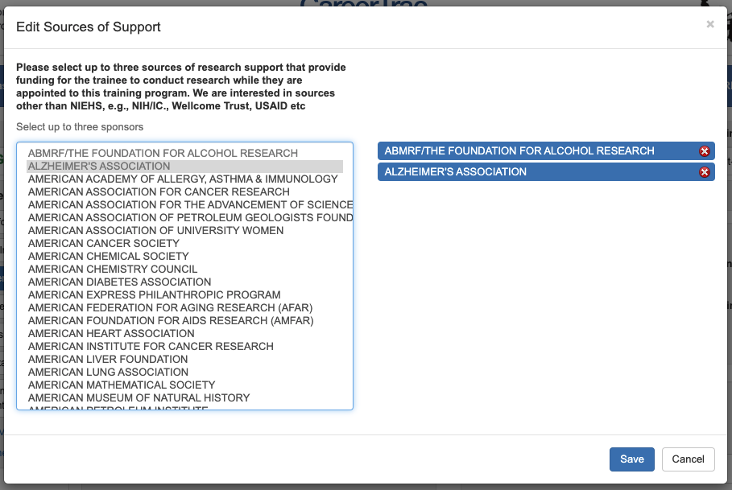The width and height of the screenshot is (732, 490).
Task: Pick American Express Philanthropic Program
Action: (154, 294)
